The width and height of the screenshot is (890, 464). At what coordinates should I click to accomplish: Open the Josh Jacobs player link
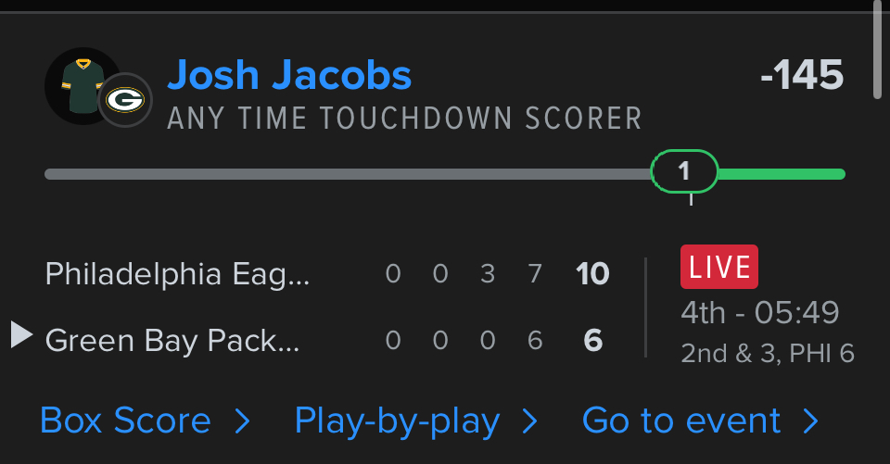(x=289, y=75)
